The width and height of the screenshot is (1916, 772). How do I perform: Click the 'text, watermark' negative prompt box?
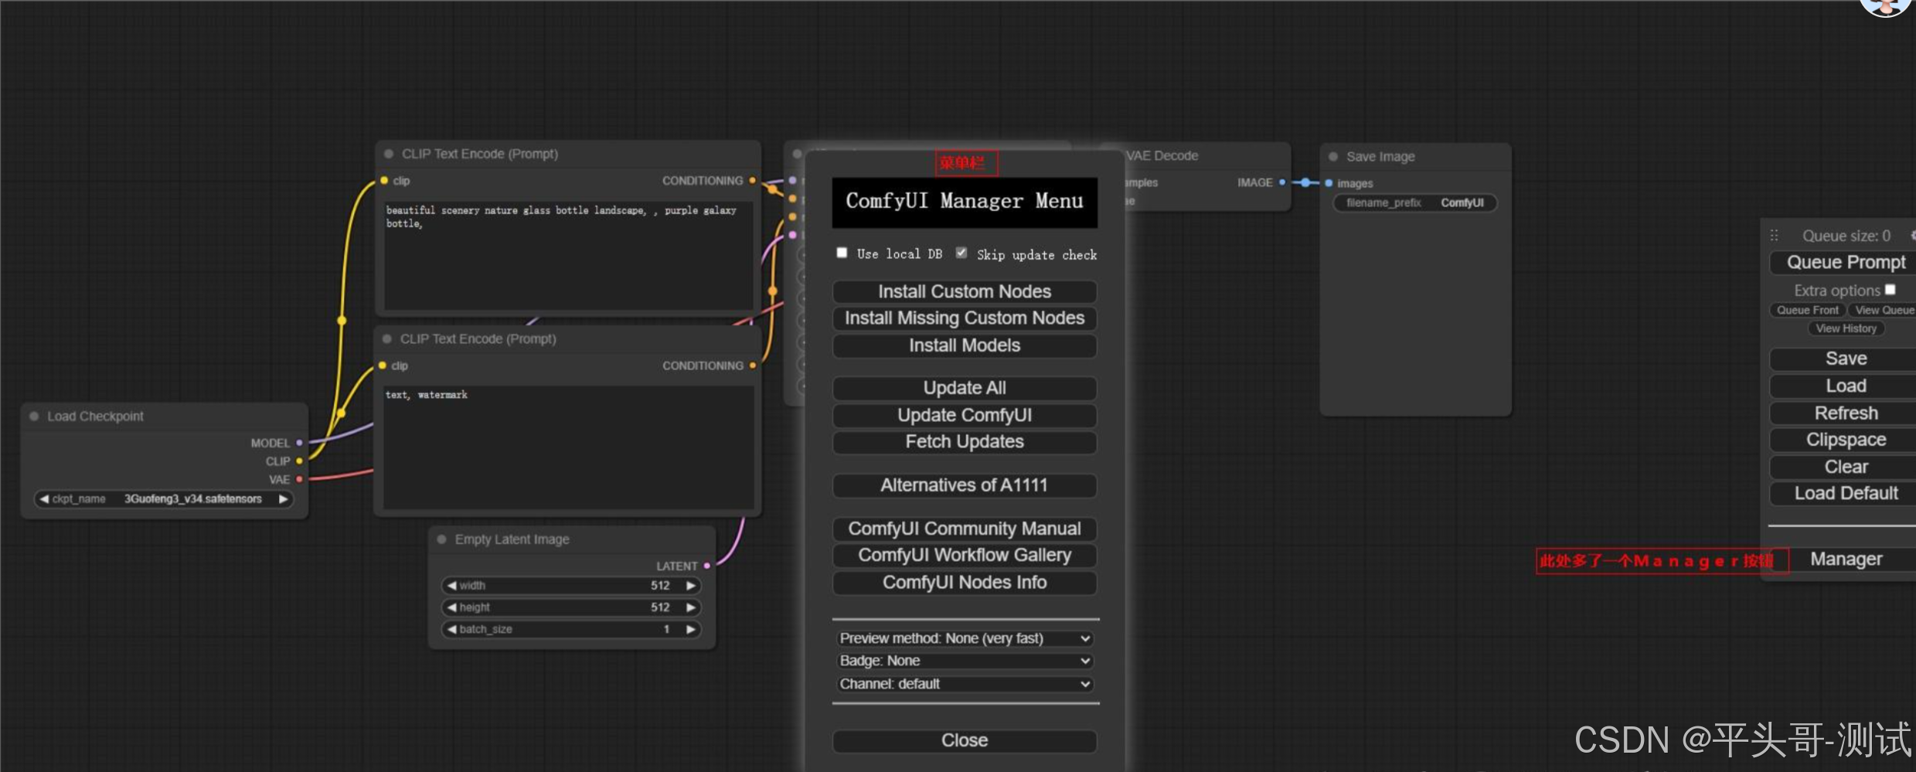pyautogui.click(x=569, y=447)
